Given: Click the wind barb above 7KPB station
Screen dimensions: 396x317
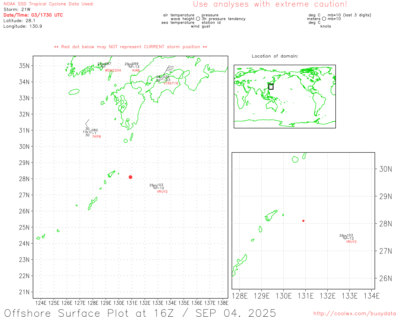Looking at the screenshot, I should pos(87,123).
